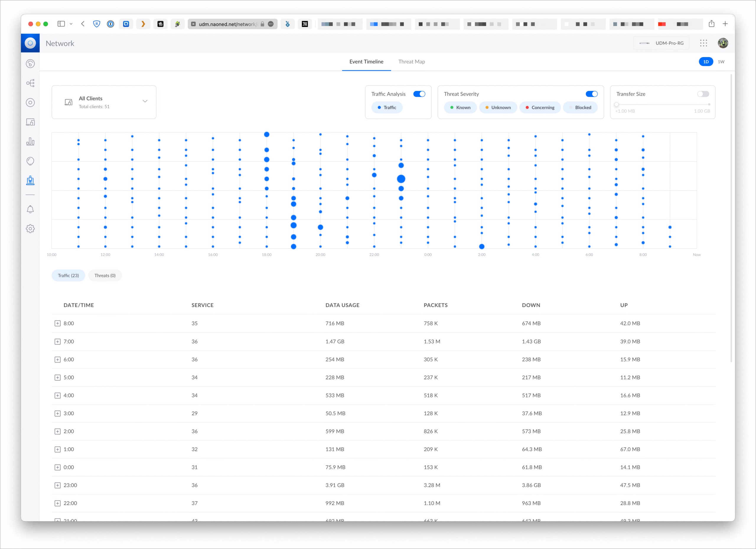Image resolution: width=756 pixels, height=549 pixels.
Task: Disable the Traffic Analysis toggle
Action: tap(419, 94)
